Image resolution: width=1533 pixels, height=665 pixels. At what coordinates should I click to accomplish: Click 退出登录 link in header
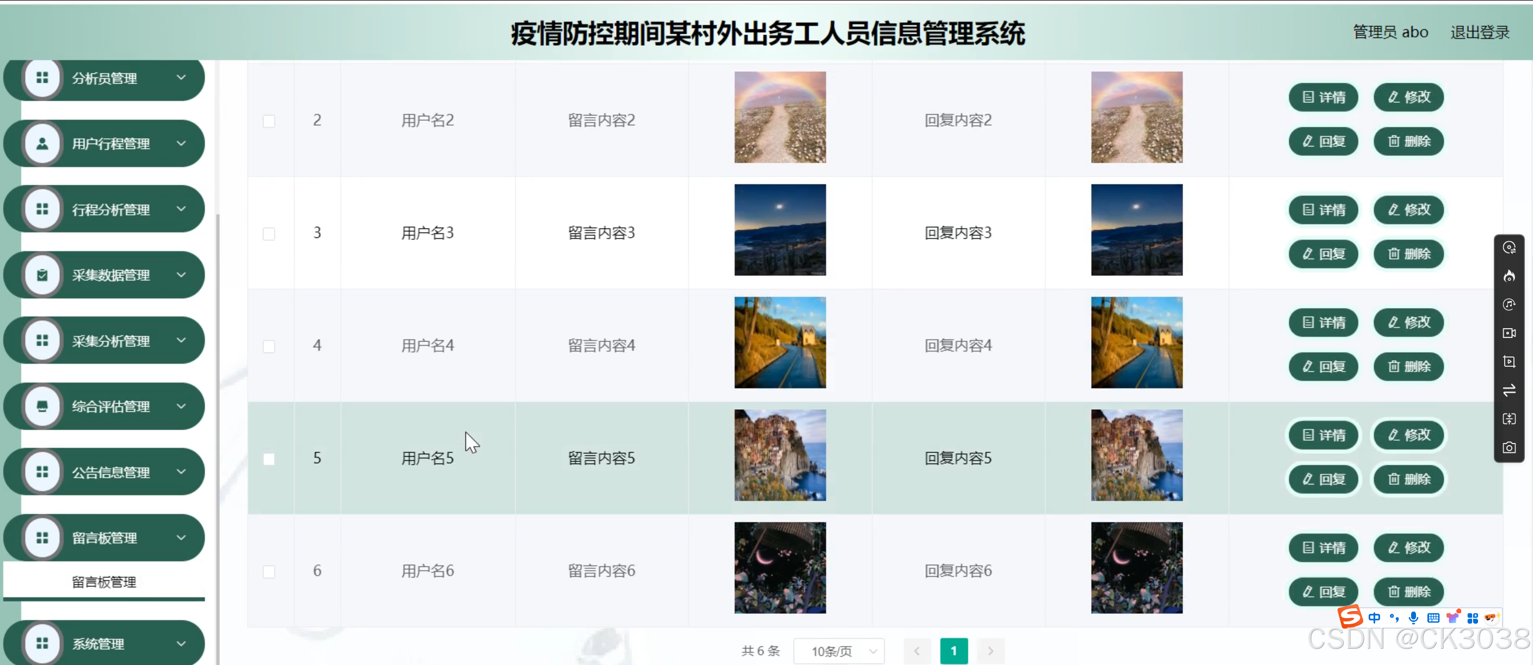pos(1480,32)
